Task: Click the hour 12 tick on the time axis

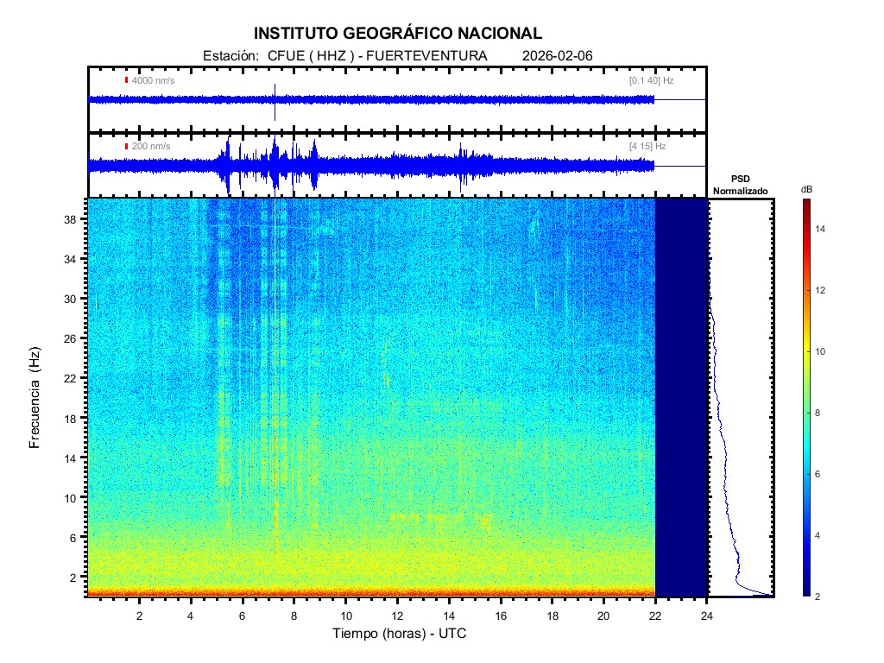Action: (397, 616)
